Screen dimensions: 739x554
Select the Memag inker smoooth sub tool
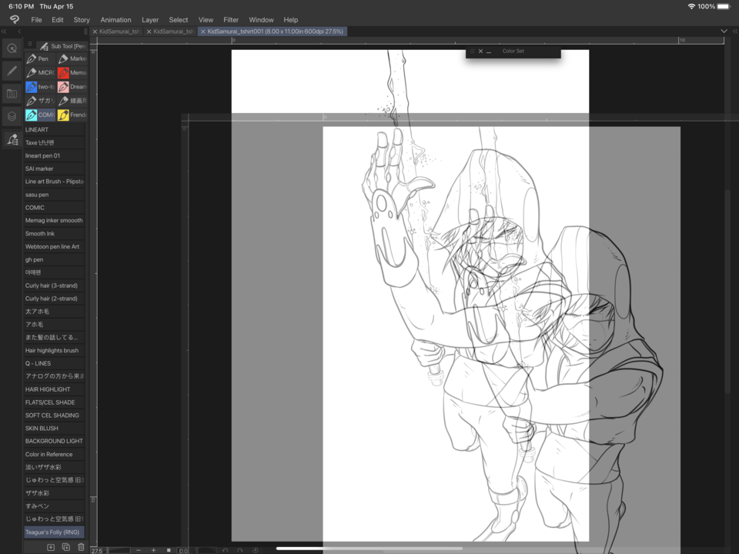54,221
